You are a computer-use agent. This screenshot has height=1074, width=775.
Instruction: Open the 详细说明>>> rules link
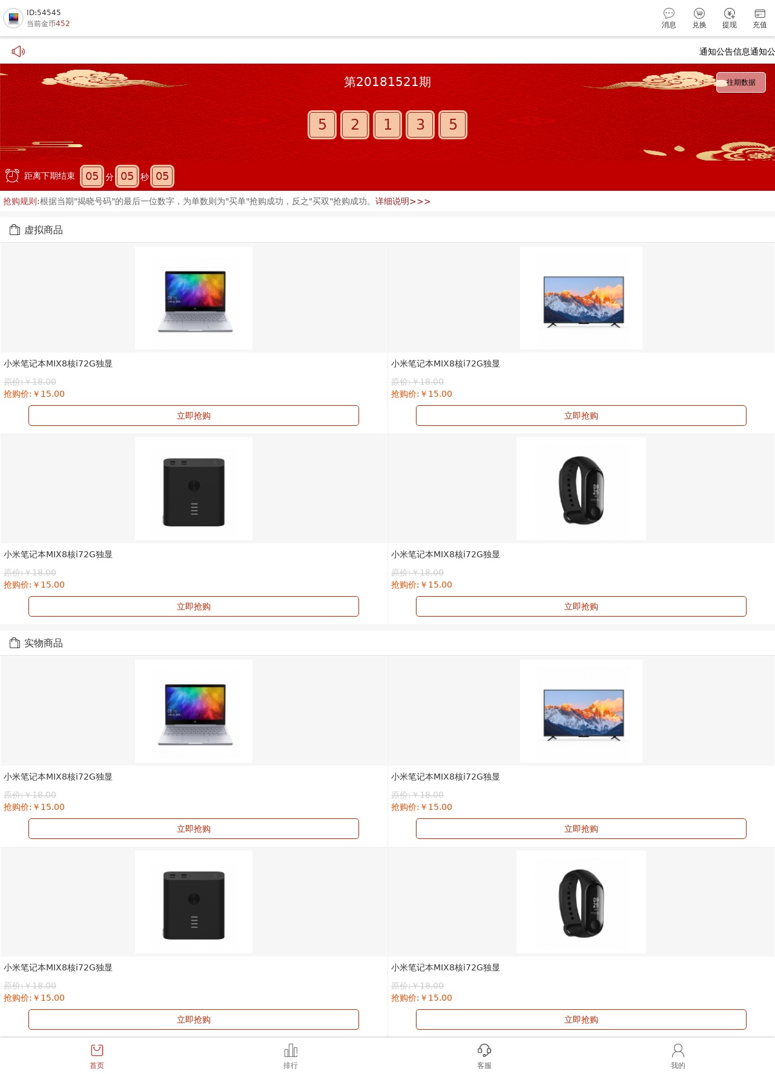click(x=403, y=201)
